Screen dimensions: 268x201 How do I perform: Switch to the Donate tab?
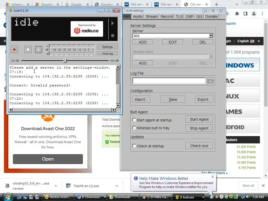coord(211,16)
